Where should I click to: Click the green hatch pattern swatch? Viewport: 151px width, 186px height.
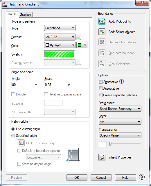60,54
